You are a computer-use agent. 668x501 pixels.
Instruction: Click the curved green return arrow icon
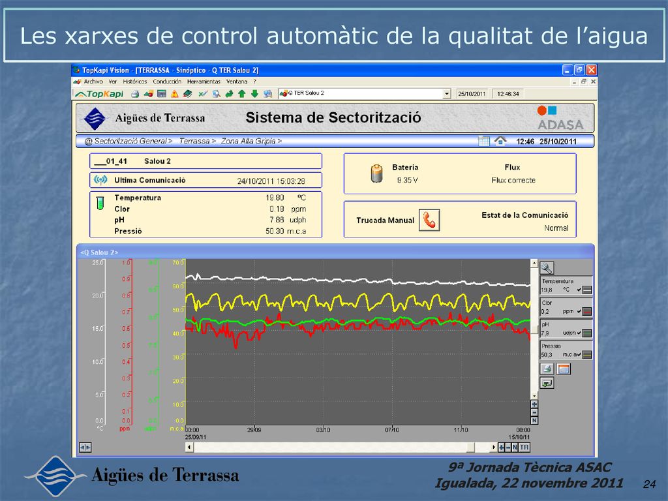(x=229, y=94)
